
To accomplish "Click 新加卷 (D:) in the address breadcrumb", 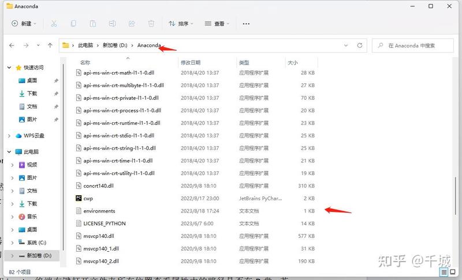I will coord(115,46).
